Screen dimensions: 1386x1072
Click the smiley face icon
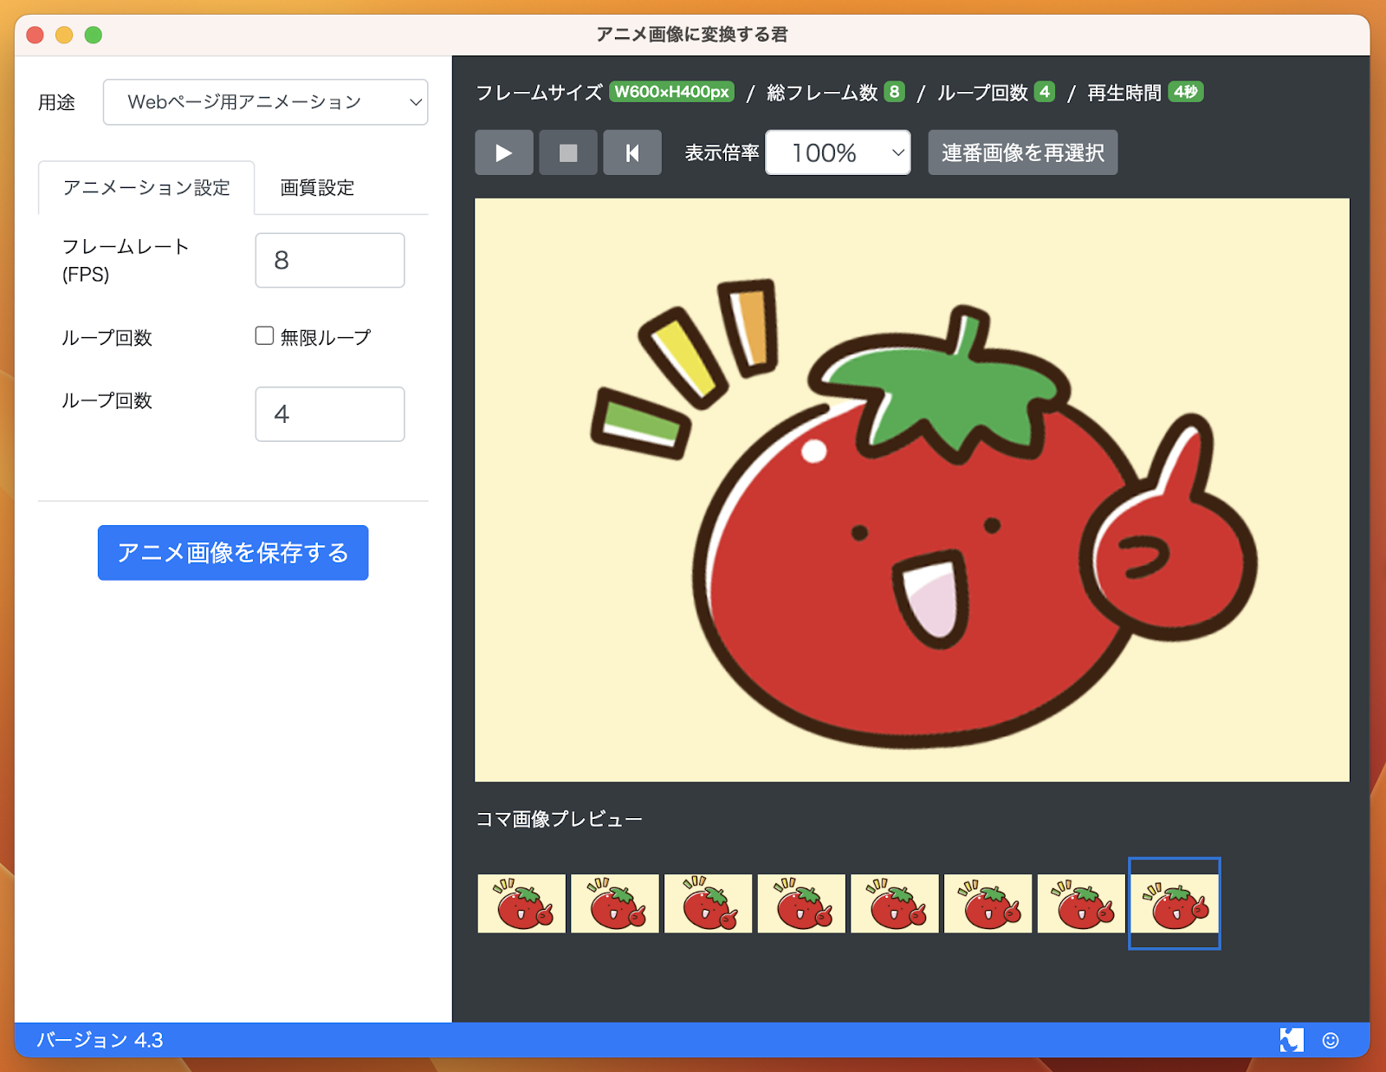pyautogui.click(x=1331, y=1040)
